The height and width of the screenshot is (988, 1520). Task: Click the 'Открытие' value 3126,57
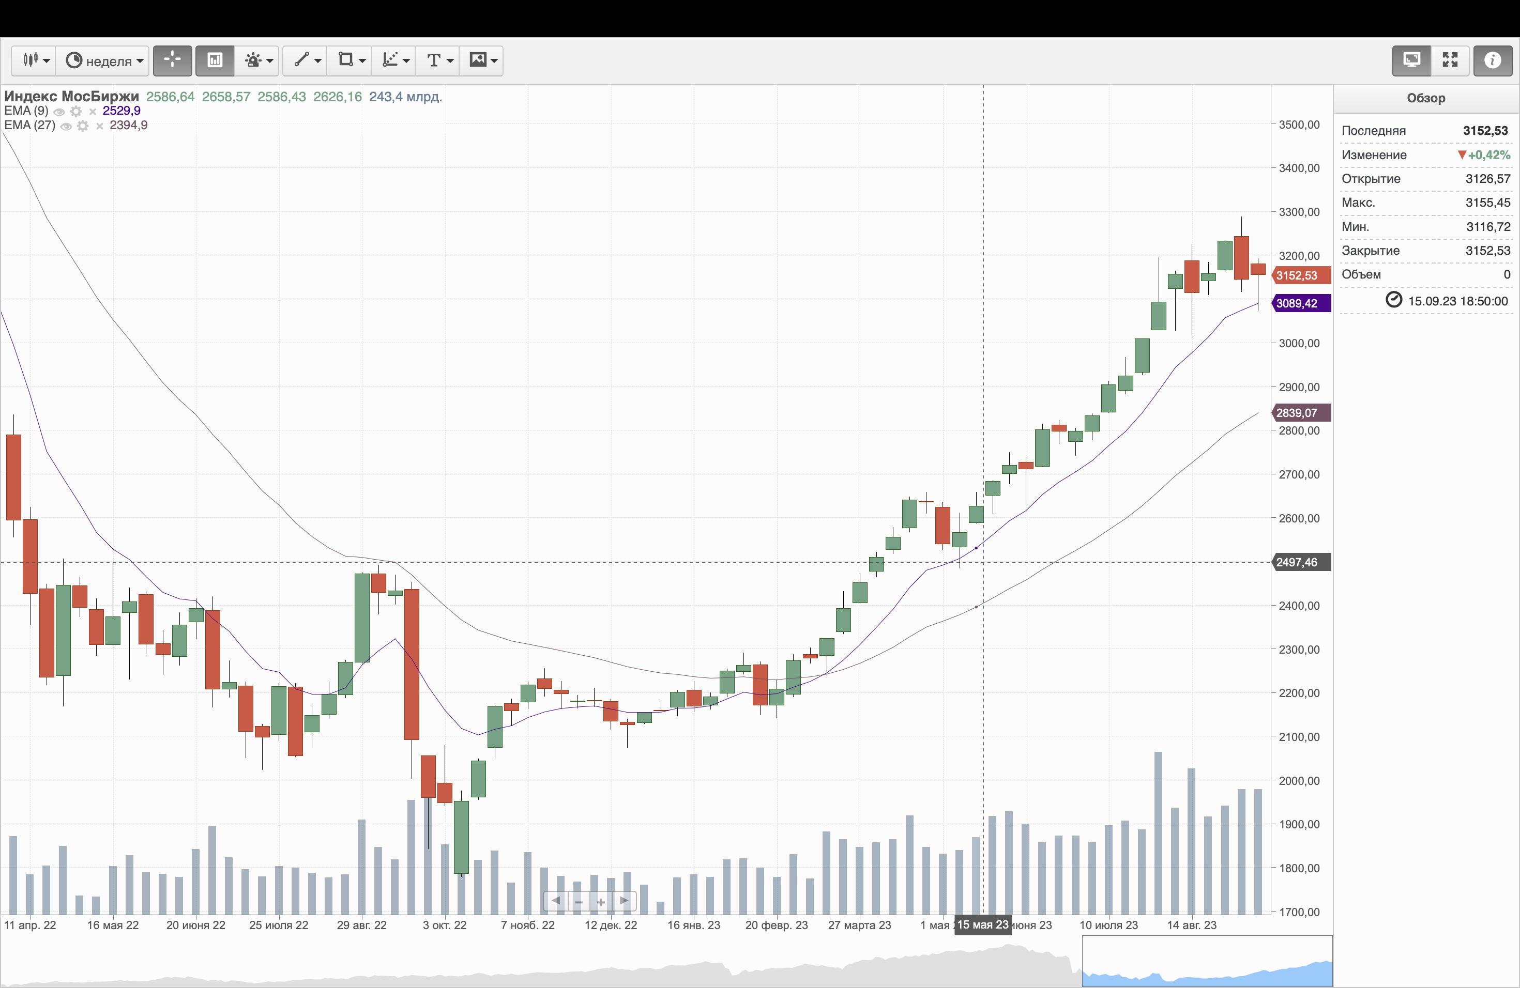[1488, 179]
